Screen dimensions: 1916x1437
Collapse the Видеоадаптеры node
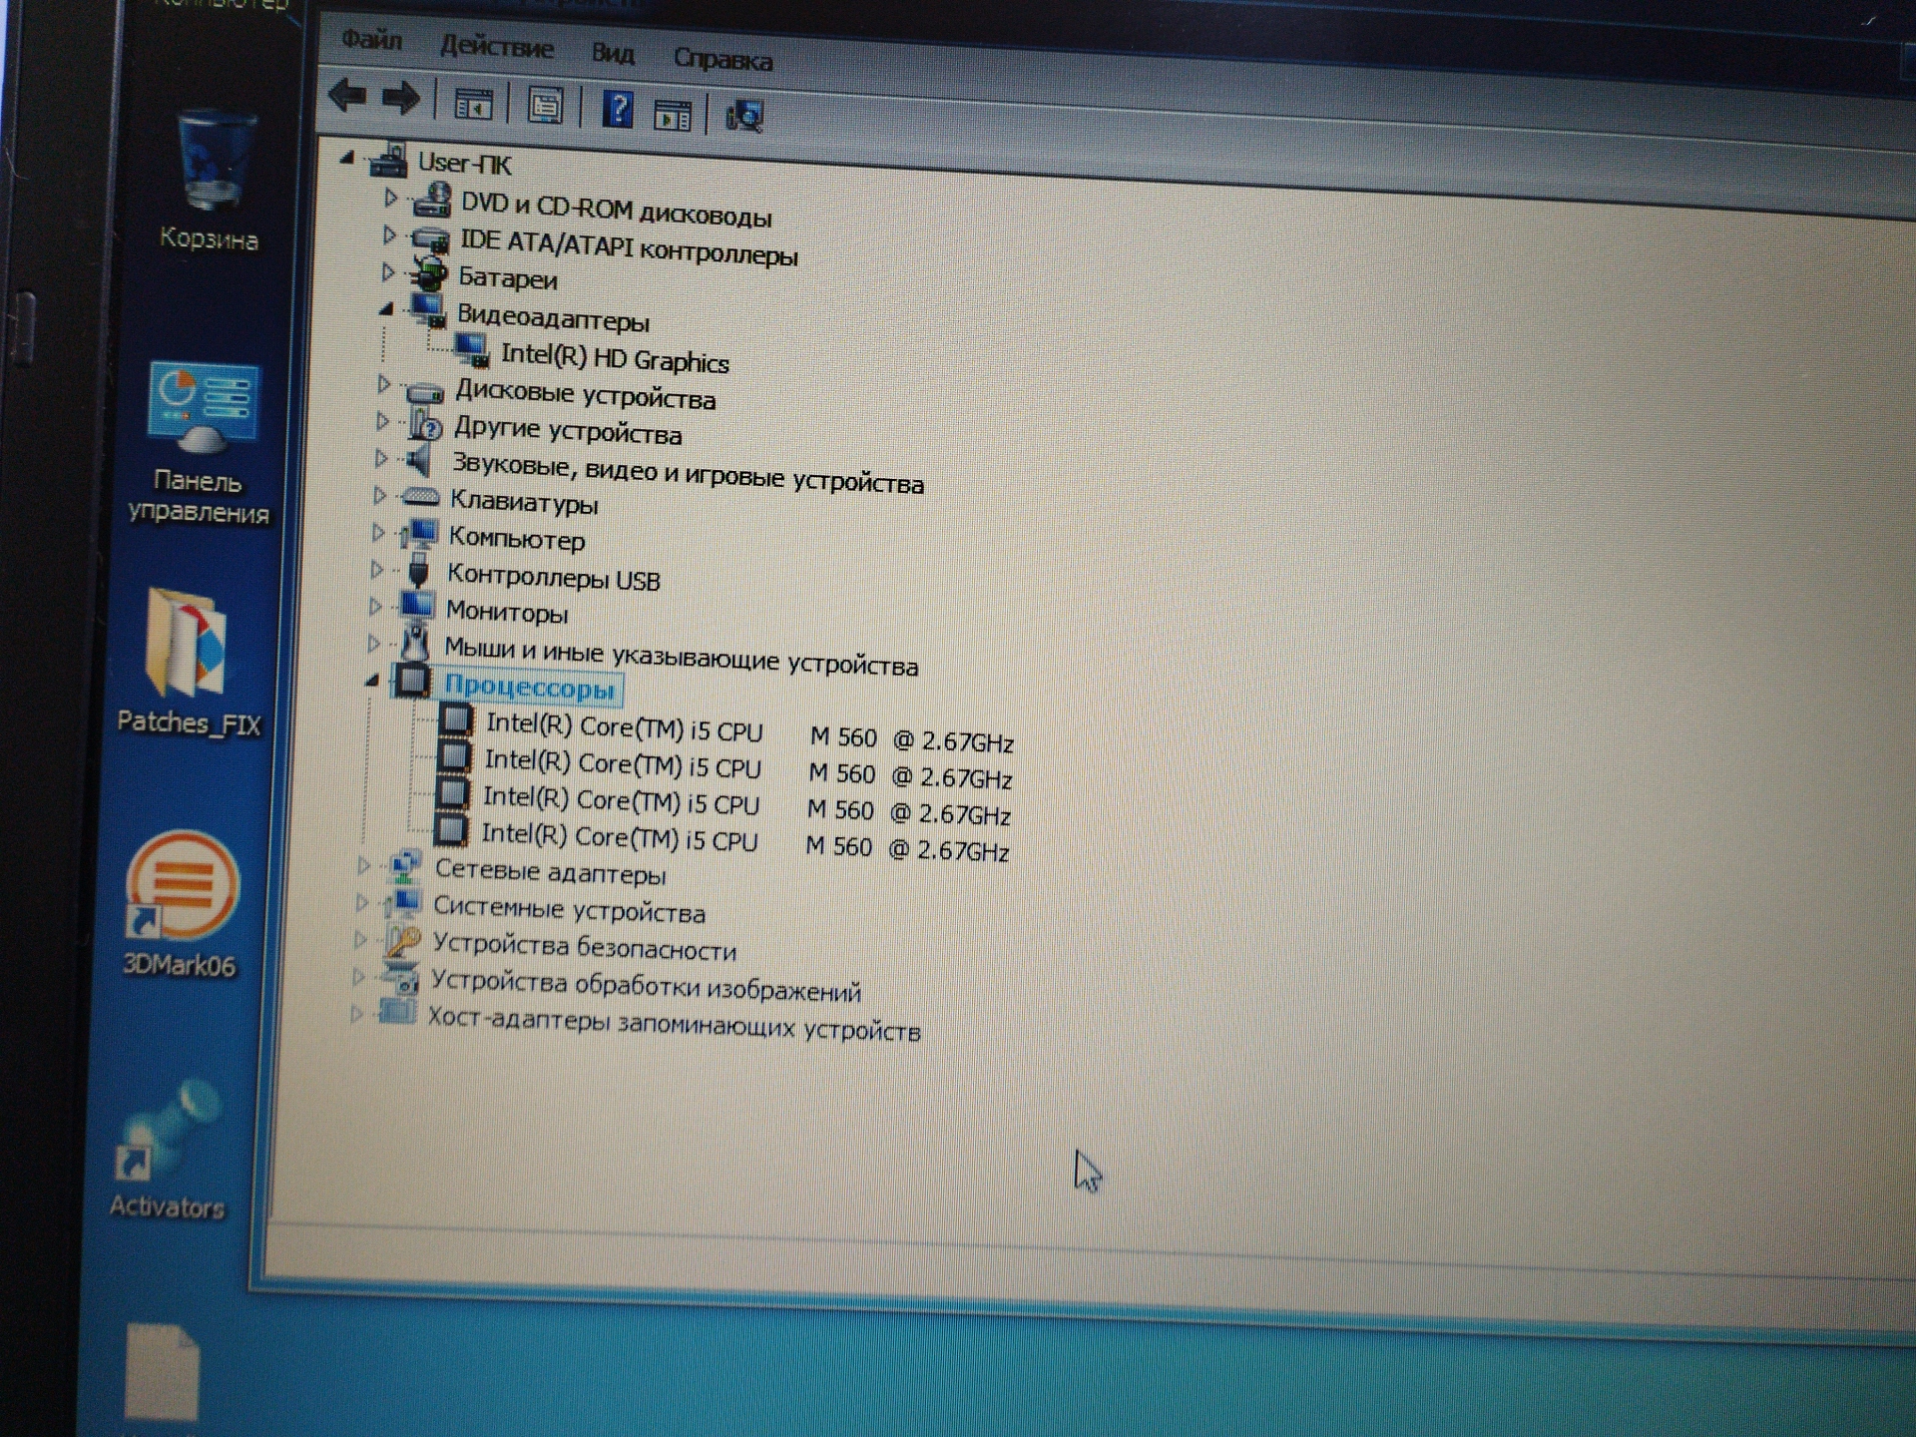(x=386, y=309)
